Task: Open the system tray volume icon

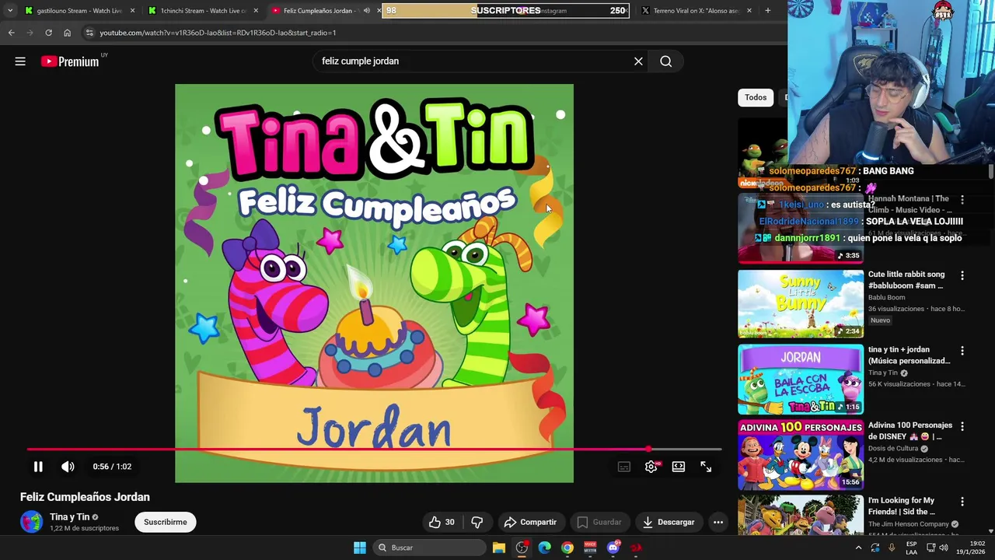Action: click(x=944, y=548)
